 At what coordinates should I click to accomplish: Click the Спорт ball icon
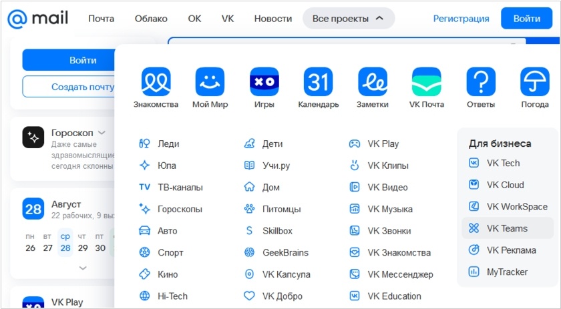click(x=144, y=252)
